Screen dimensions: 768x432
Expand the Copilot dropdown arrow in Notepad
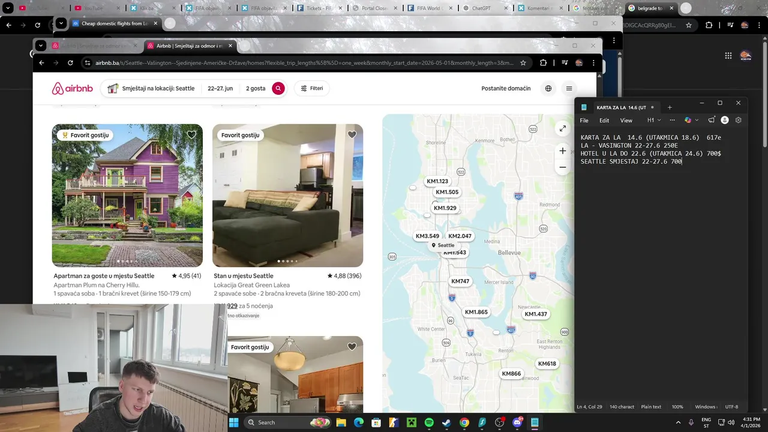coord(697,120)
